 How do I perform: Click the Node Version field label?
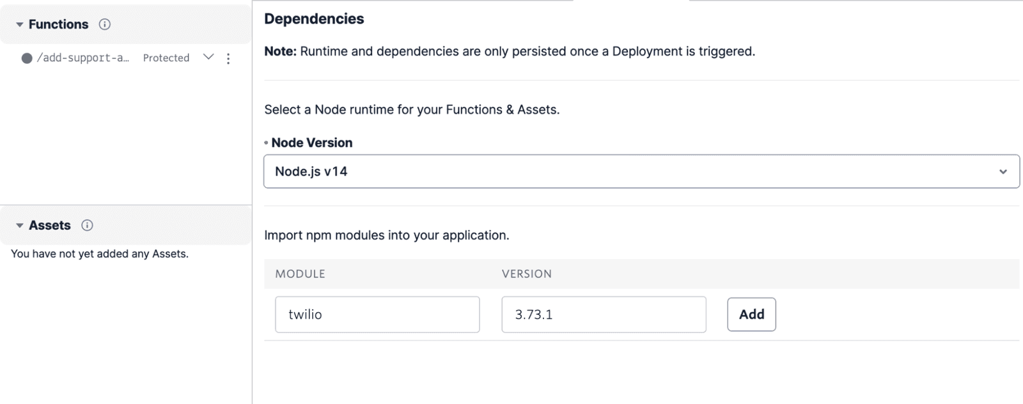pyautogui.click(x=311, y=143)
